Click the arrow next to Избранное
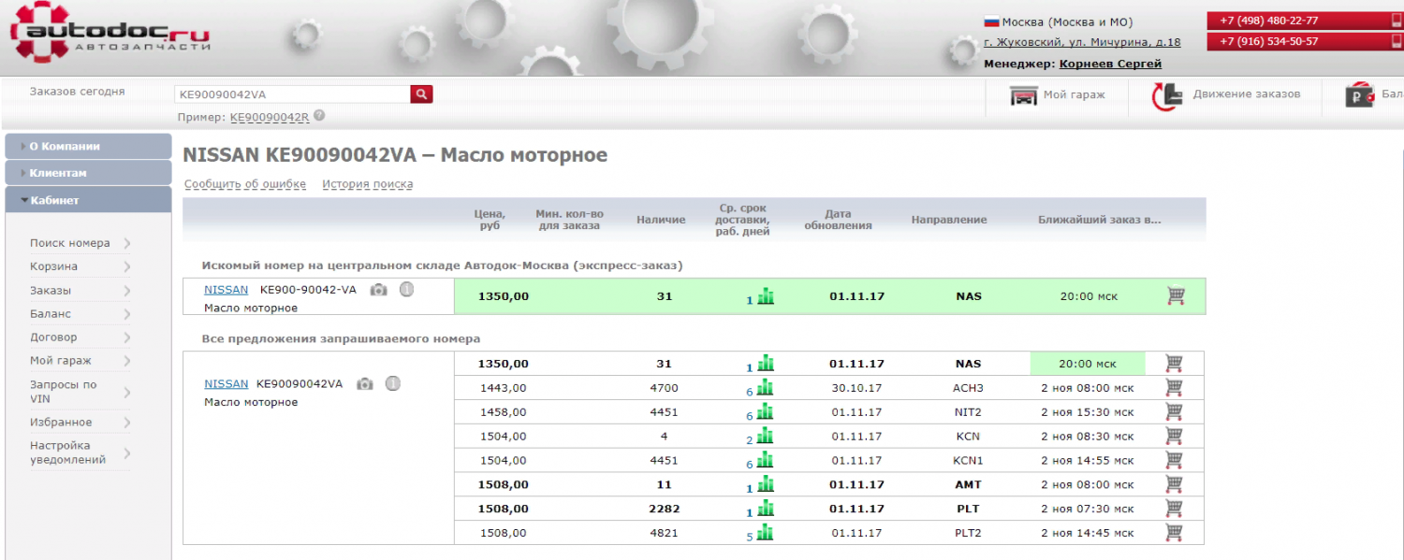Viewport: 1404px width, 560px height. pos(126,423)
